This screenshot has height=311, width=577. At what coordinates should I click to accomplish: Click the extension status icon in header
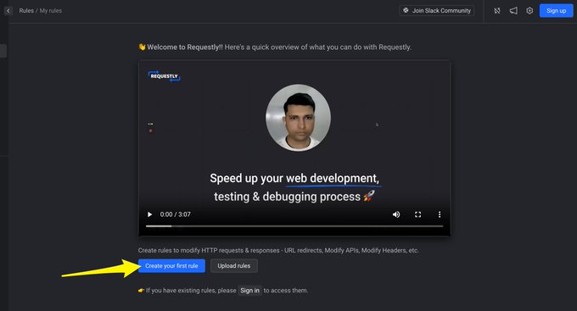(x=497, y=11)
